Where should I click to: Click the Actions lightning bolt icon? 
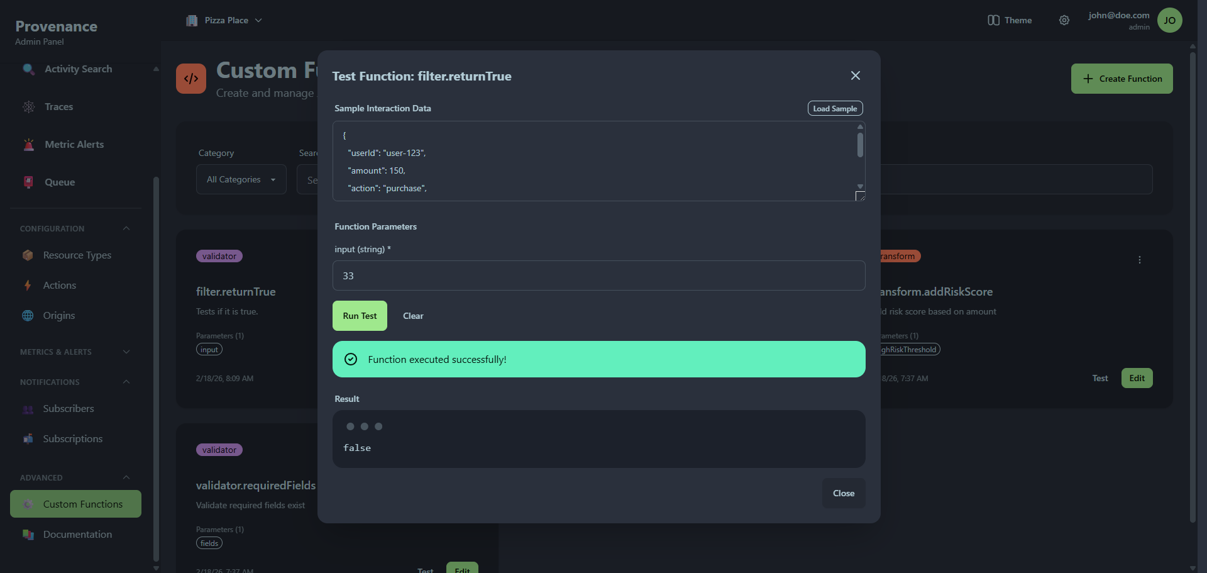[28, 285]
